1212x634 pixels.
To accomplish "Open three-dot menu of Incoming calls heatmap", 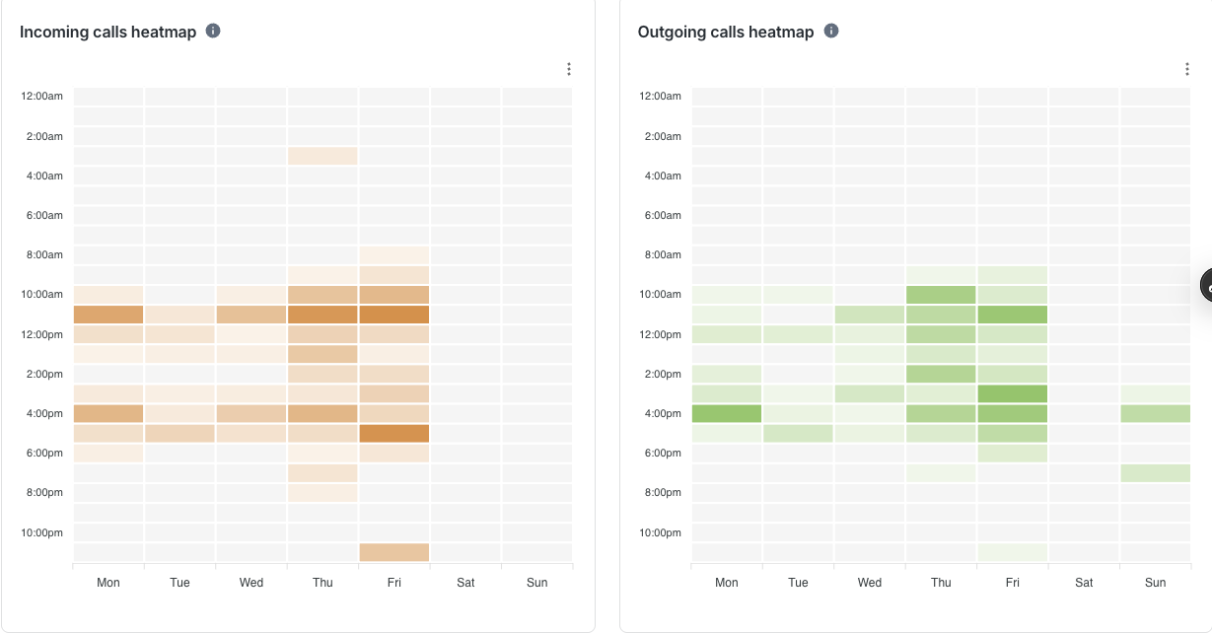I will (569, 69).
